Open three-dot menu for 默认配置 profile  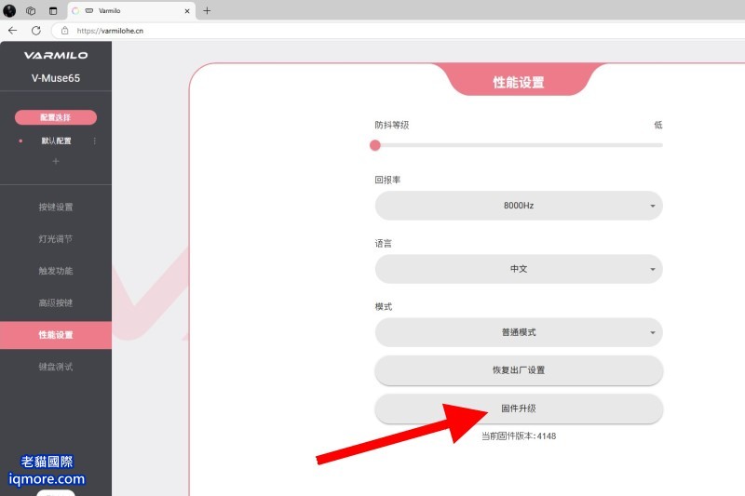95,141
